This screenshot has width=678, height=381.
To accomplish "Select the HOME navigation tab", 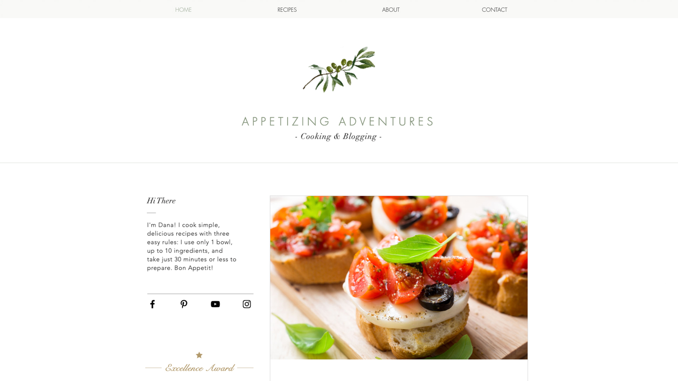I will click(x=183, y=10).
